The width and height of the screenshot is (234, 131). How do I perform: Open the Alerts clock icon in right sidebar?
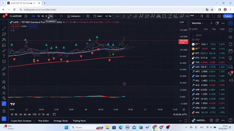click(230, 30)
